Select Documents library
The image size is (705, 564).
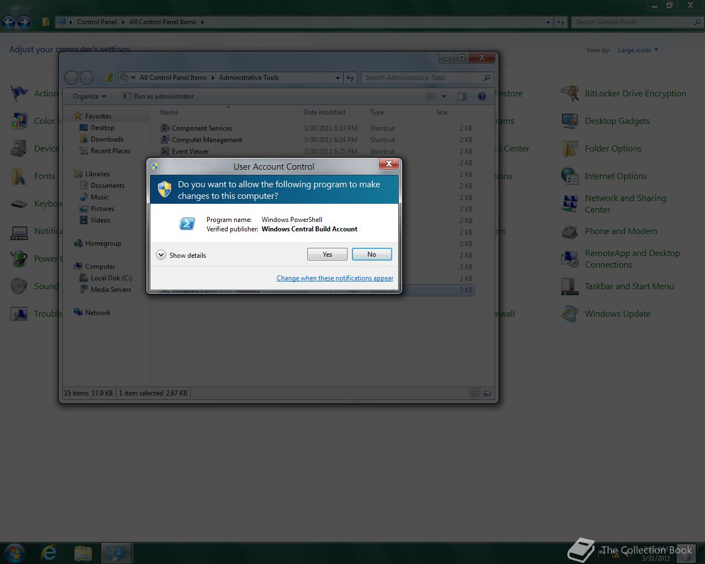(x=107, y=186)
